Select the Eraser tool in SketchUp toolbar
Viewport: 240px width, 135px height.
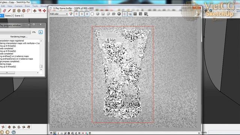pyautogui.click(x=4, y=11)
